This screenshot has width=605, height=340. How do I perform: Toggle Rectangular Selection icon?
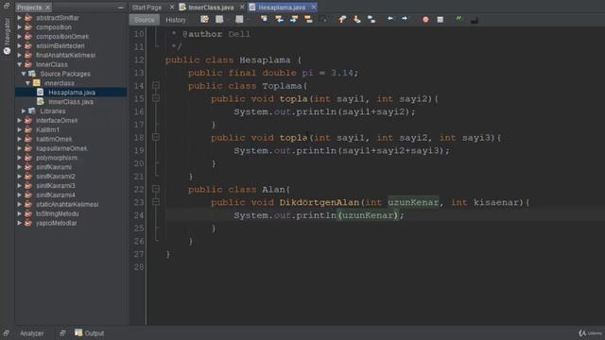pos(323,19)
